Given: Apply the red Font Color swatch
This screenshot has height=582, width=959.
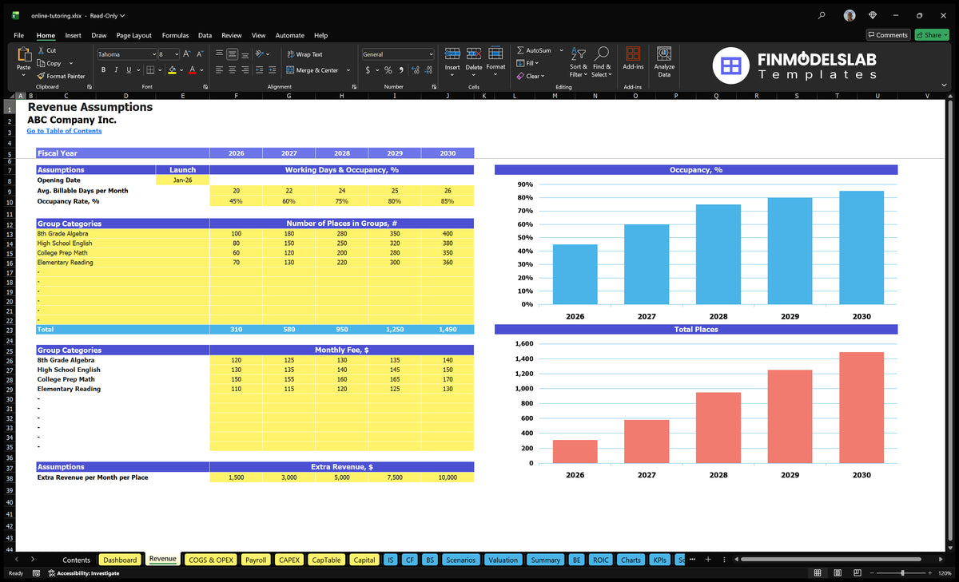Looking at the screenshot, I should [193, 70].
